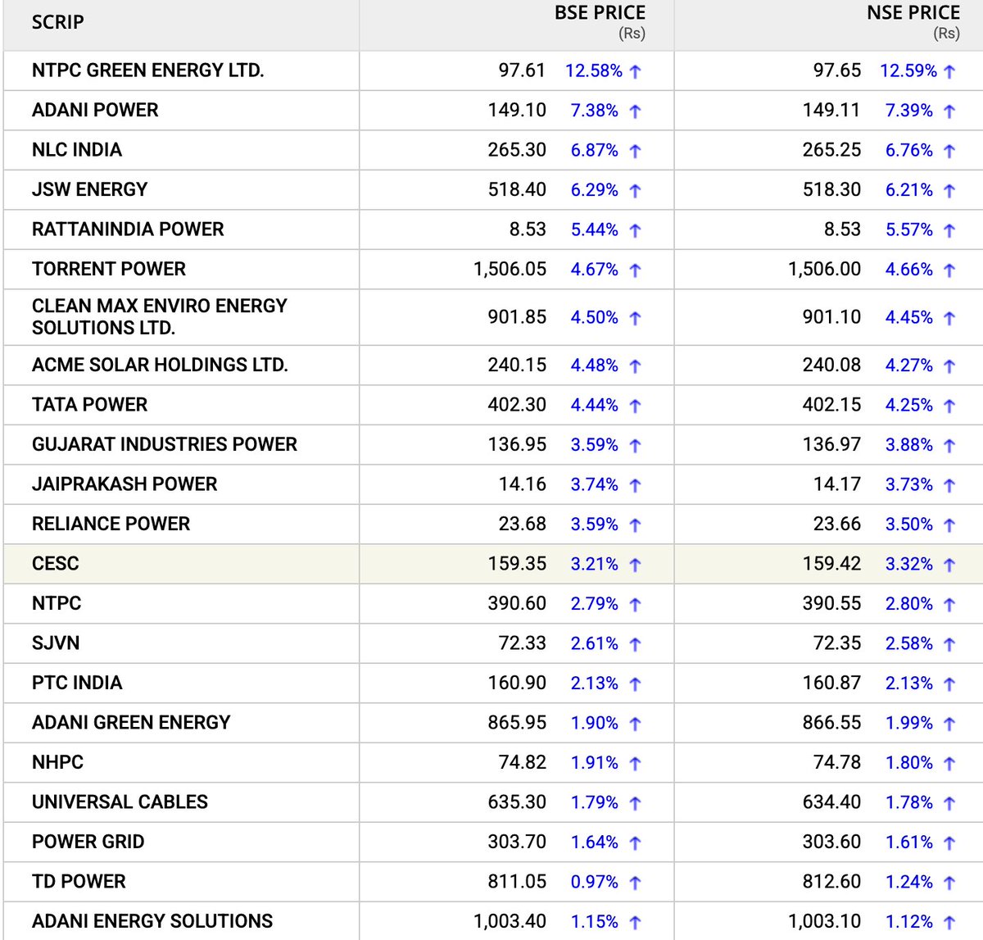Click the BSE up arrow for CESC
Image resolution: width=983 pixels, height=940 pixels.
click(x=635, y=565)
